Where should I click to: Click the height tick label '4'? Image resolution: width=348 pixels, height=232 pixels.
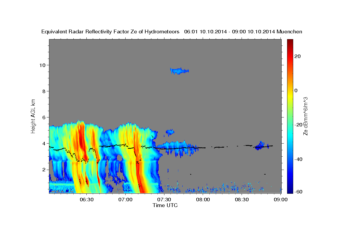tap(45, 143)
